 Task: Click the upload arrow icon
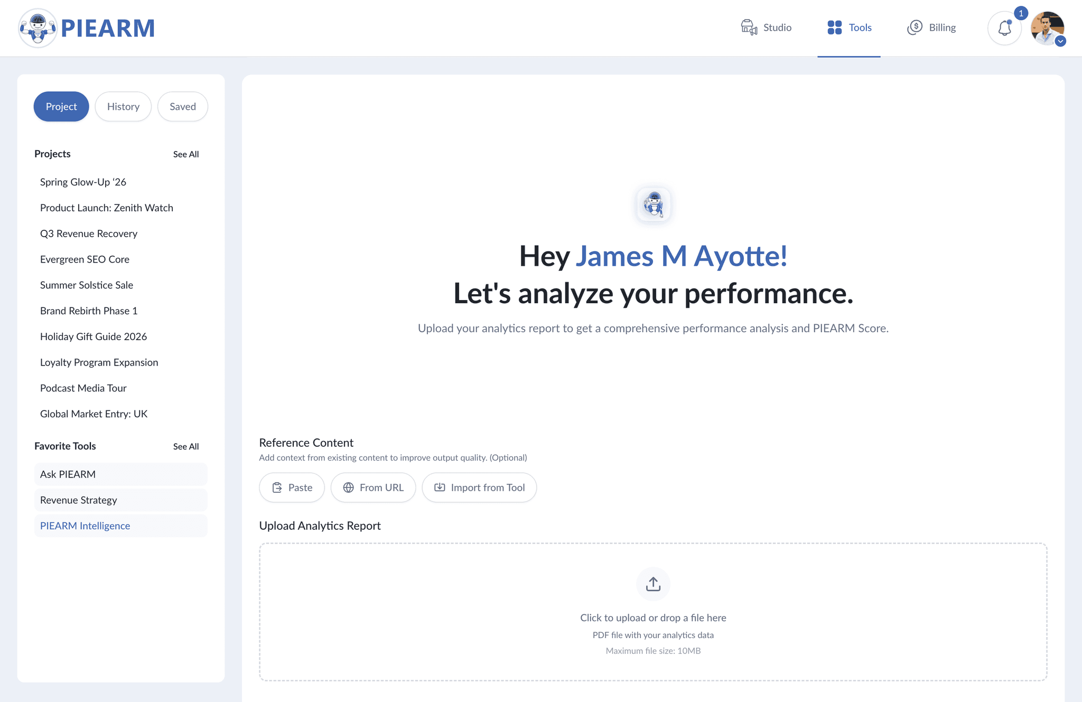point(653,584)
